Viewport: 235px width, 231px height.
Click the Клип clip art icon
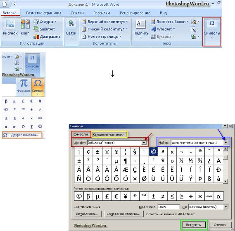coord(25,27)
